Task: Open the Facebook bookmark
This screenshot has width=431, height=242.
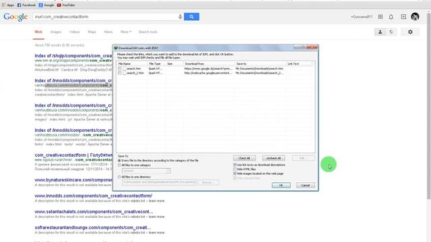Action: point(26,5)
